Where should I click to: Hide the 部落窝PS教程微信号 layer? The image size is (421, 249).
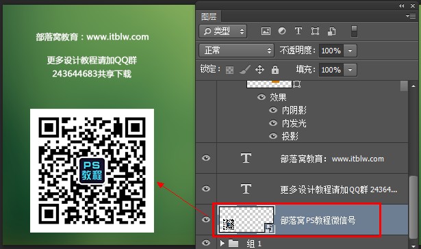(206, 220)
